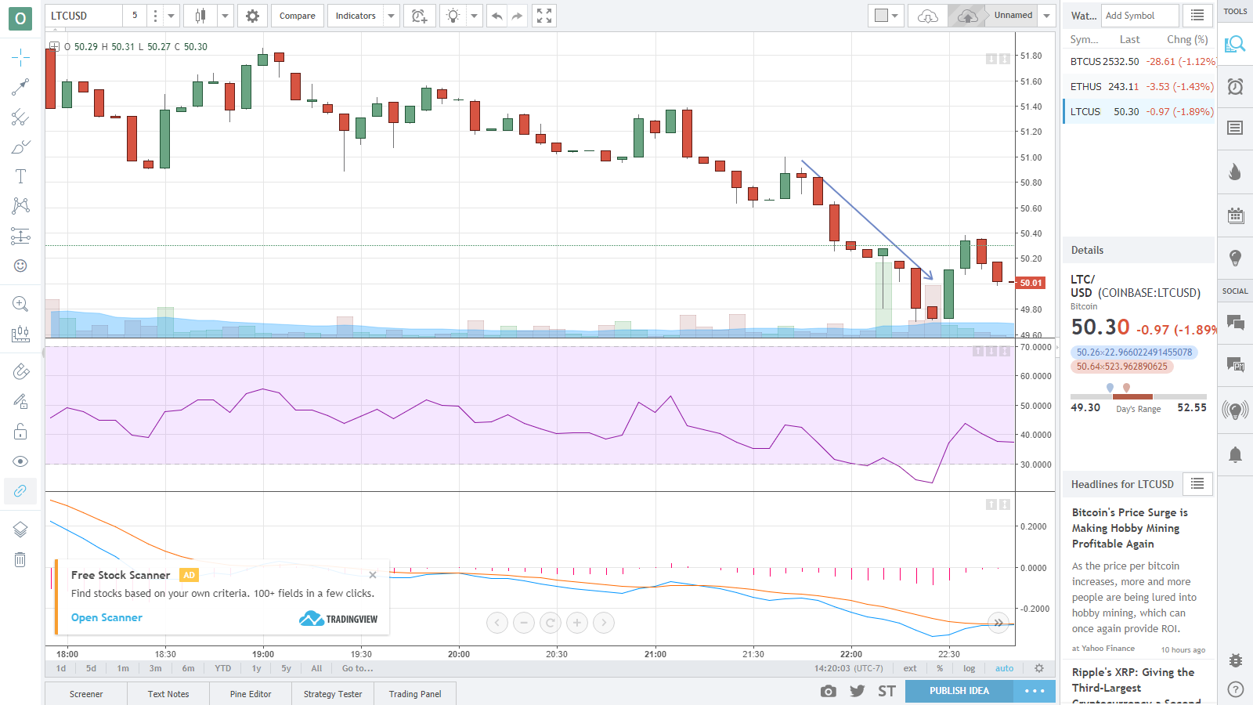The width and height of the screenshot is (1253, 705).
Task: Open the notifications bell panel
Action: (x=1236, y=454)
